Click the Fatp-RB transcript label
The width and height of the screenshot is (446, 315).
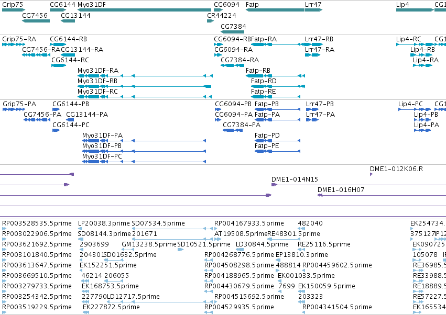(x=258, y=71)
